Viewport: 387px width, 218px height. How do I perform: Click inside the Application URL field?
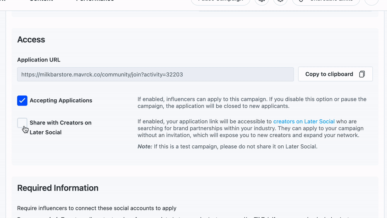(155, 75)
